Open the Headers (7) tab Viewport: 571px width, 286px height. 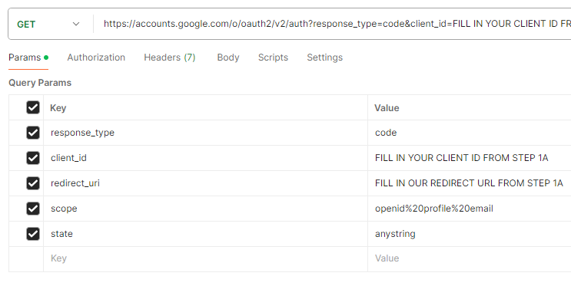pos(170,58)
